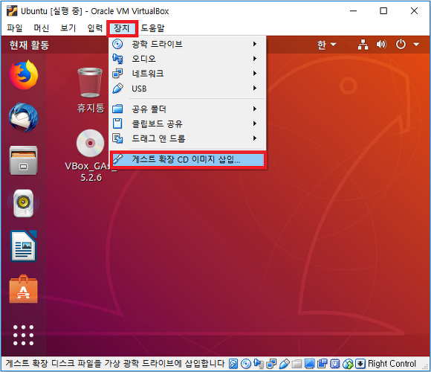Launch LibreOffice Writer from the dock
The height and width of the screenshot is (372, 431).
coord(23,246)
